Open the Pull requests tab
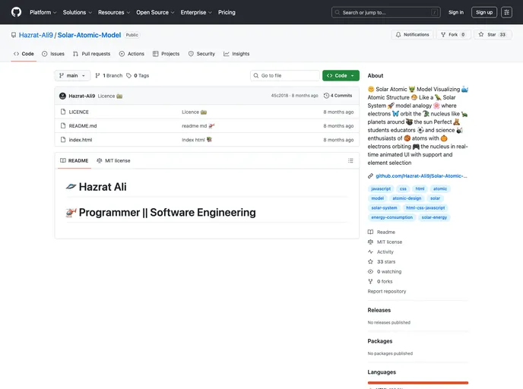The height and width of the screenshot is (389, 523). pos(91,54)
